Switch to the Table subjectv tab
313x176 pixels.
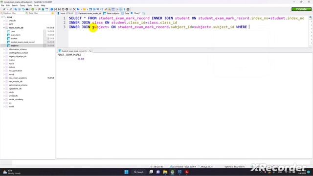(x=111, y=13)
